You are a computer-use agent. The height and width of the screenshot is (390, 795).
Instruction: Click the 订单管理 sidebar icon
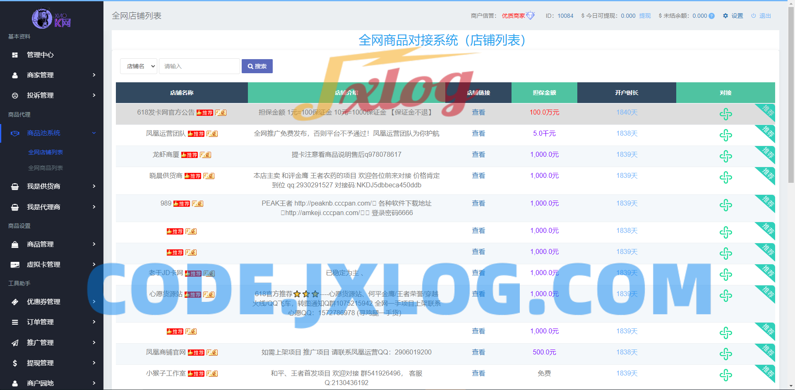(x=15, y=322)
